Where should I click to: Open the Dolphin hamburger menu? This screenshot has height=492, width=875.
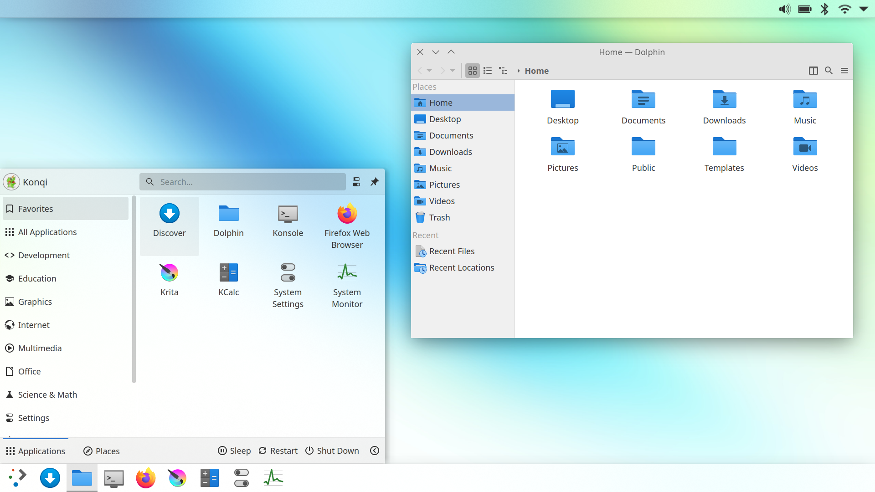pos(844,71)
